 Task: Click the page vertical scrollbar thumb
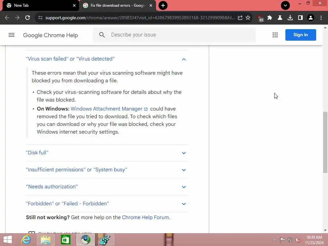(x=325, y=142)
